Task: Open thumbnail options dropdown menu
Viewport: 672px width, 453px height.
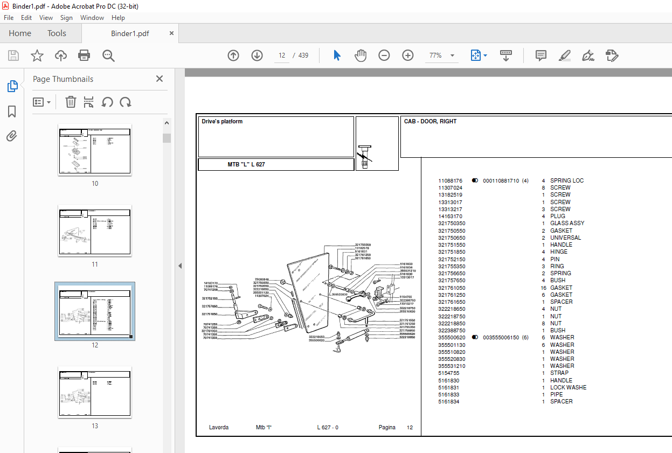Action: pos(42,102)
